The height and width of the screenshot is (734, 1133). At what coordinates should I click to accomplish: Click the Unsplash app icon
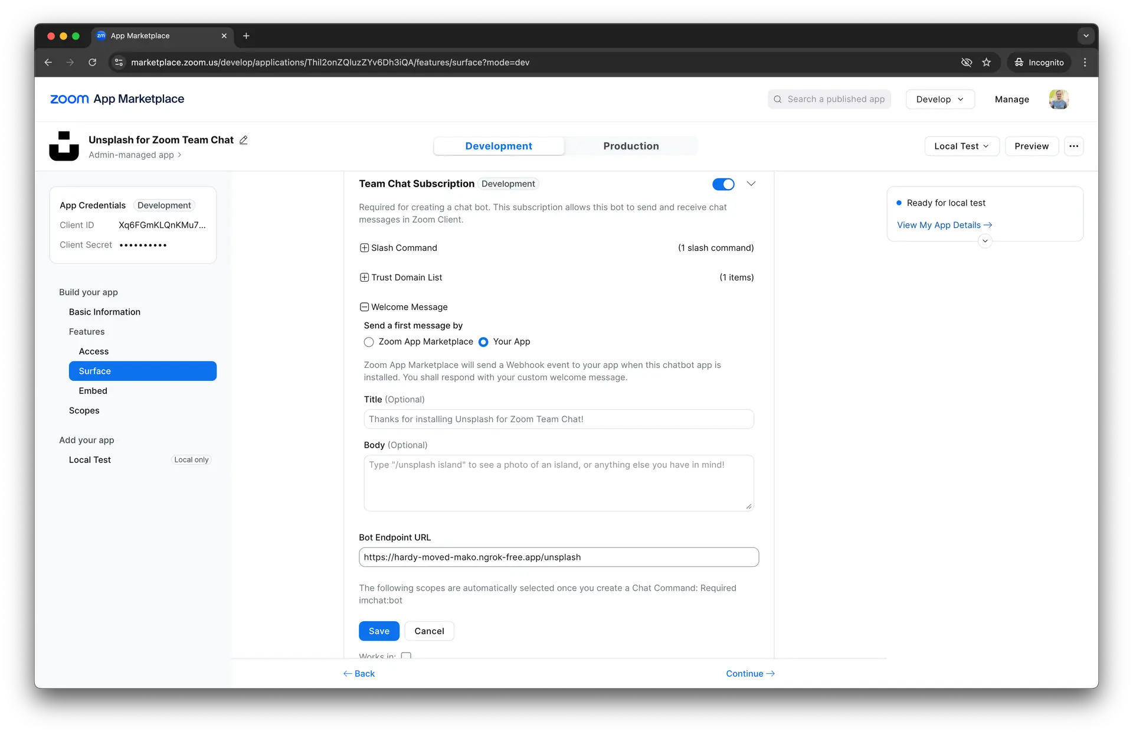point(64,146)
